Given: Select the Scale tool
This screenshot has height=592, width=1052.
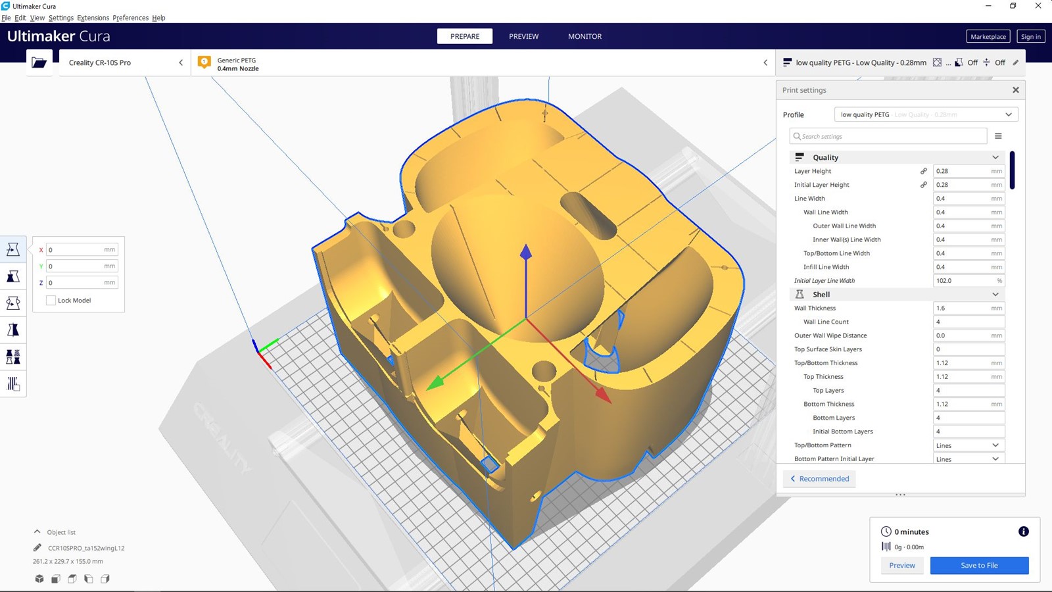Looking at the screenshot, I should click(x=13, y=276).
